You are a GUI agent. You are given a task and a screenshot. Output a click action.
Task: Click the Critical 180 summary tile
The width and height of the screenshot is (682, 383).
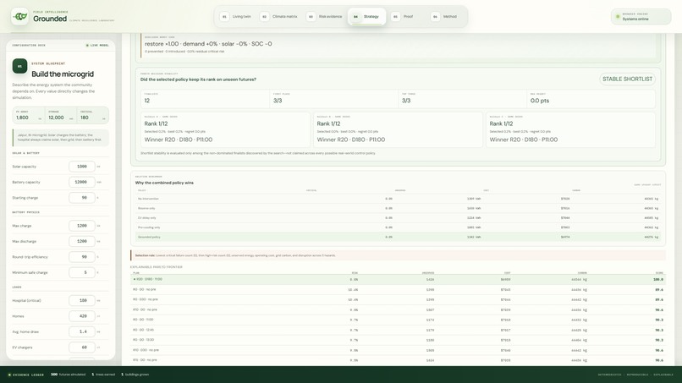tap(92, 115)
